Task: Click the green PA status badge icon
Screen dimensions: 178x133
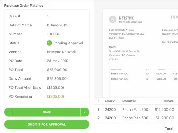Action: 49,43
